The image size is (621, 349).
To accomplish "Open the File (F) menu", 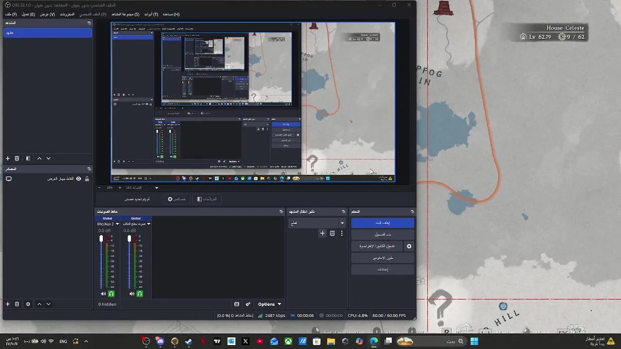I will click(x=11, y=15).
